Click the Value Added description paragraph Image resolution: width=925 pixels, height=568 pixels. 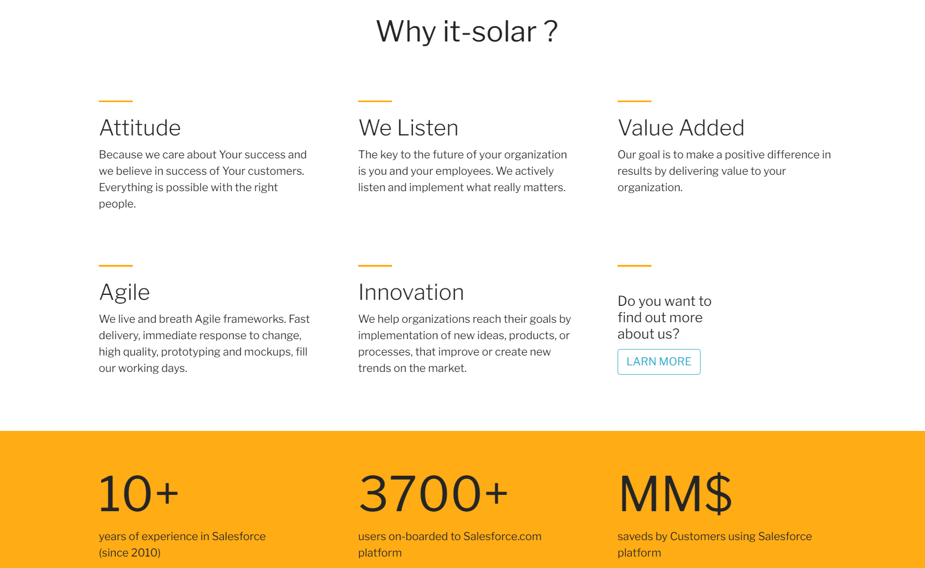click(724, 171)
